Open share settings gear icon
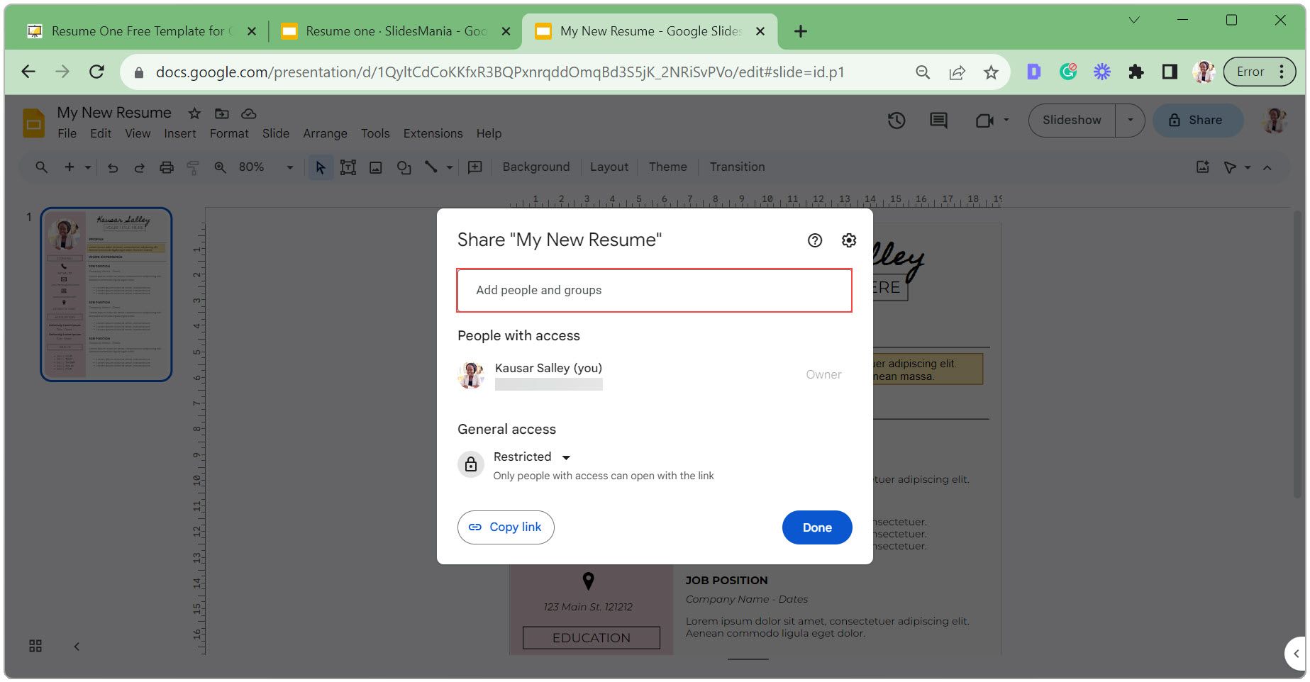1310x682 pixels. click(849, 240)
